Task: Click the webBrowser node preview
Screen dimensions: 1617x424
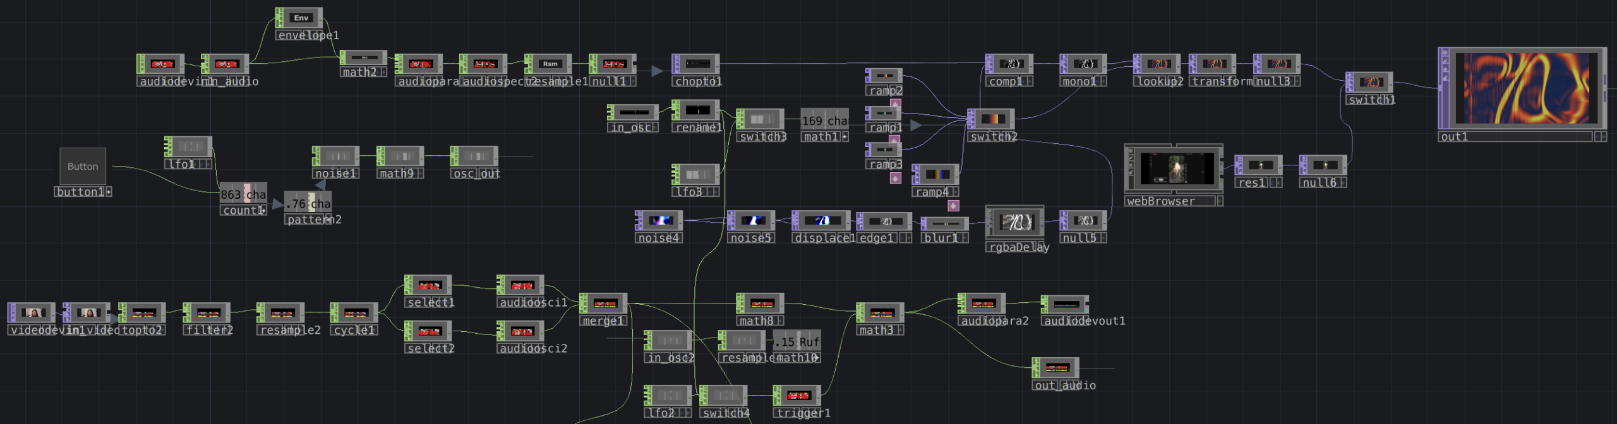Action: (x=1176, y=168)
